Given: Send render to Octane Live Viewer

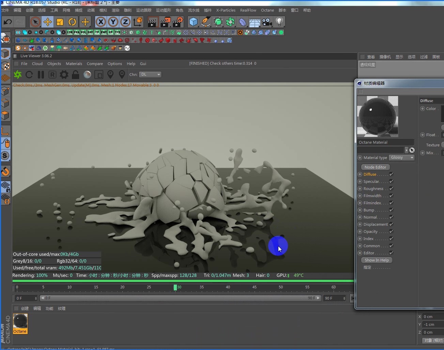Looking at the screenshot, I should click(x=18, y=75).
